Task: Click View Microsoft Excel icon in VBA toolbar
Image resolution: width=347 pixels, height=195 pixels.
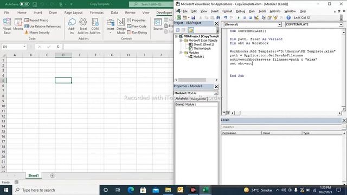Action: pyautogui.click(x=178, y=18)
